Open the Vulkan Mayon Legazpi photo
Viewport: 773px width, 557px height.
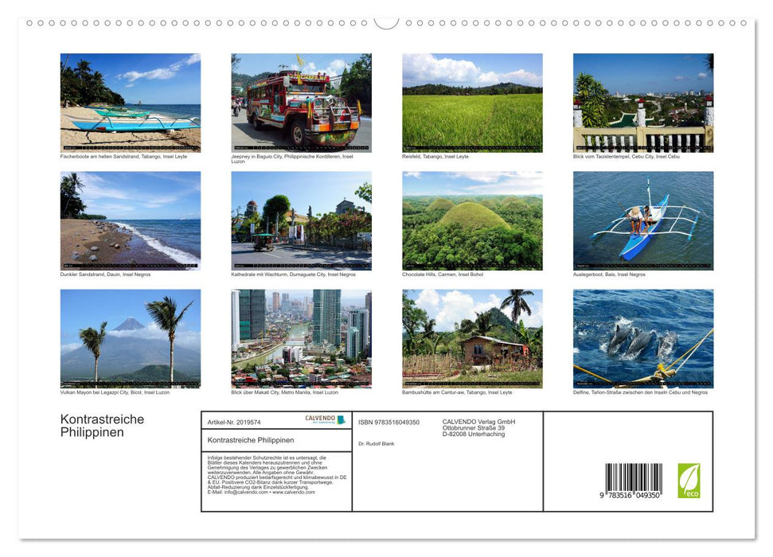pyautogui.click(x=130, y=337)
